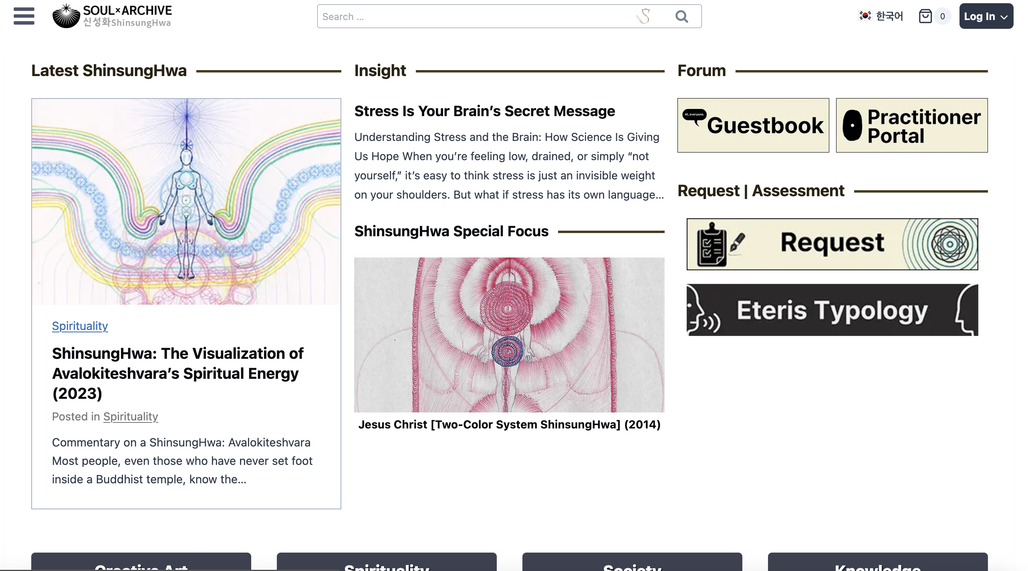This screenshot has width=1028, height=571.
Task: Open the Eteris Typology banner
Action: point(832,310)
